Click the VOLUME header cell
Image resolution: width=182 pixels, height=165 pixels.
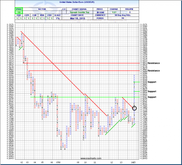pyautogui.click(x=130, y=9)
